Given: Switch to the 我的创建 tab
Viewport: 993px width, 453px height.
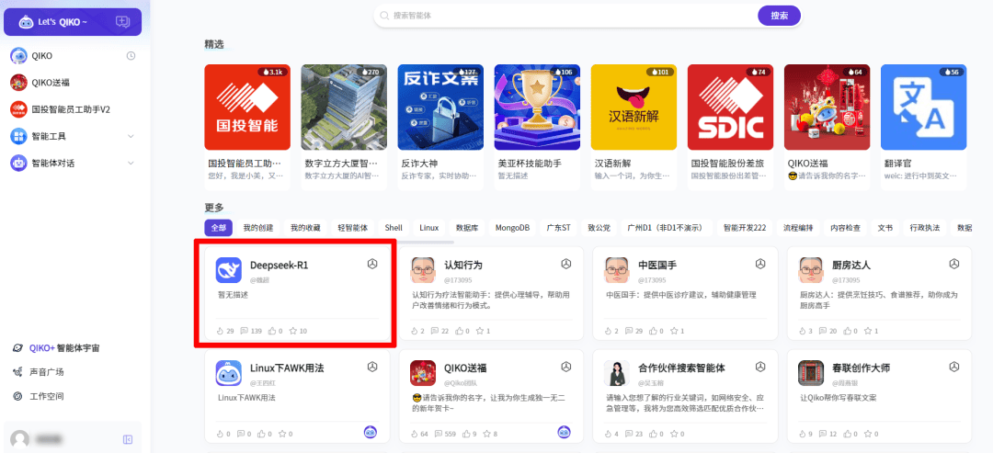Looking at the screenshot, I should coord(257,228).
